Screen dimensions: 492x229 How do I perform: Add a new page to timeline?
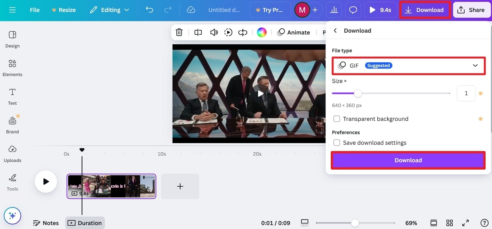[x=180, y=186]
